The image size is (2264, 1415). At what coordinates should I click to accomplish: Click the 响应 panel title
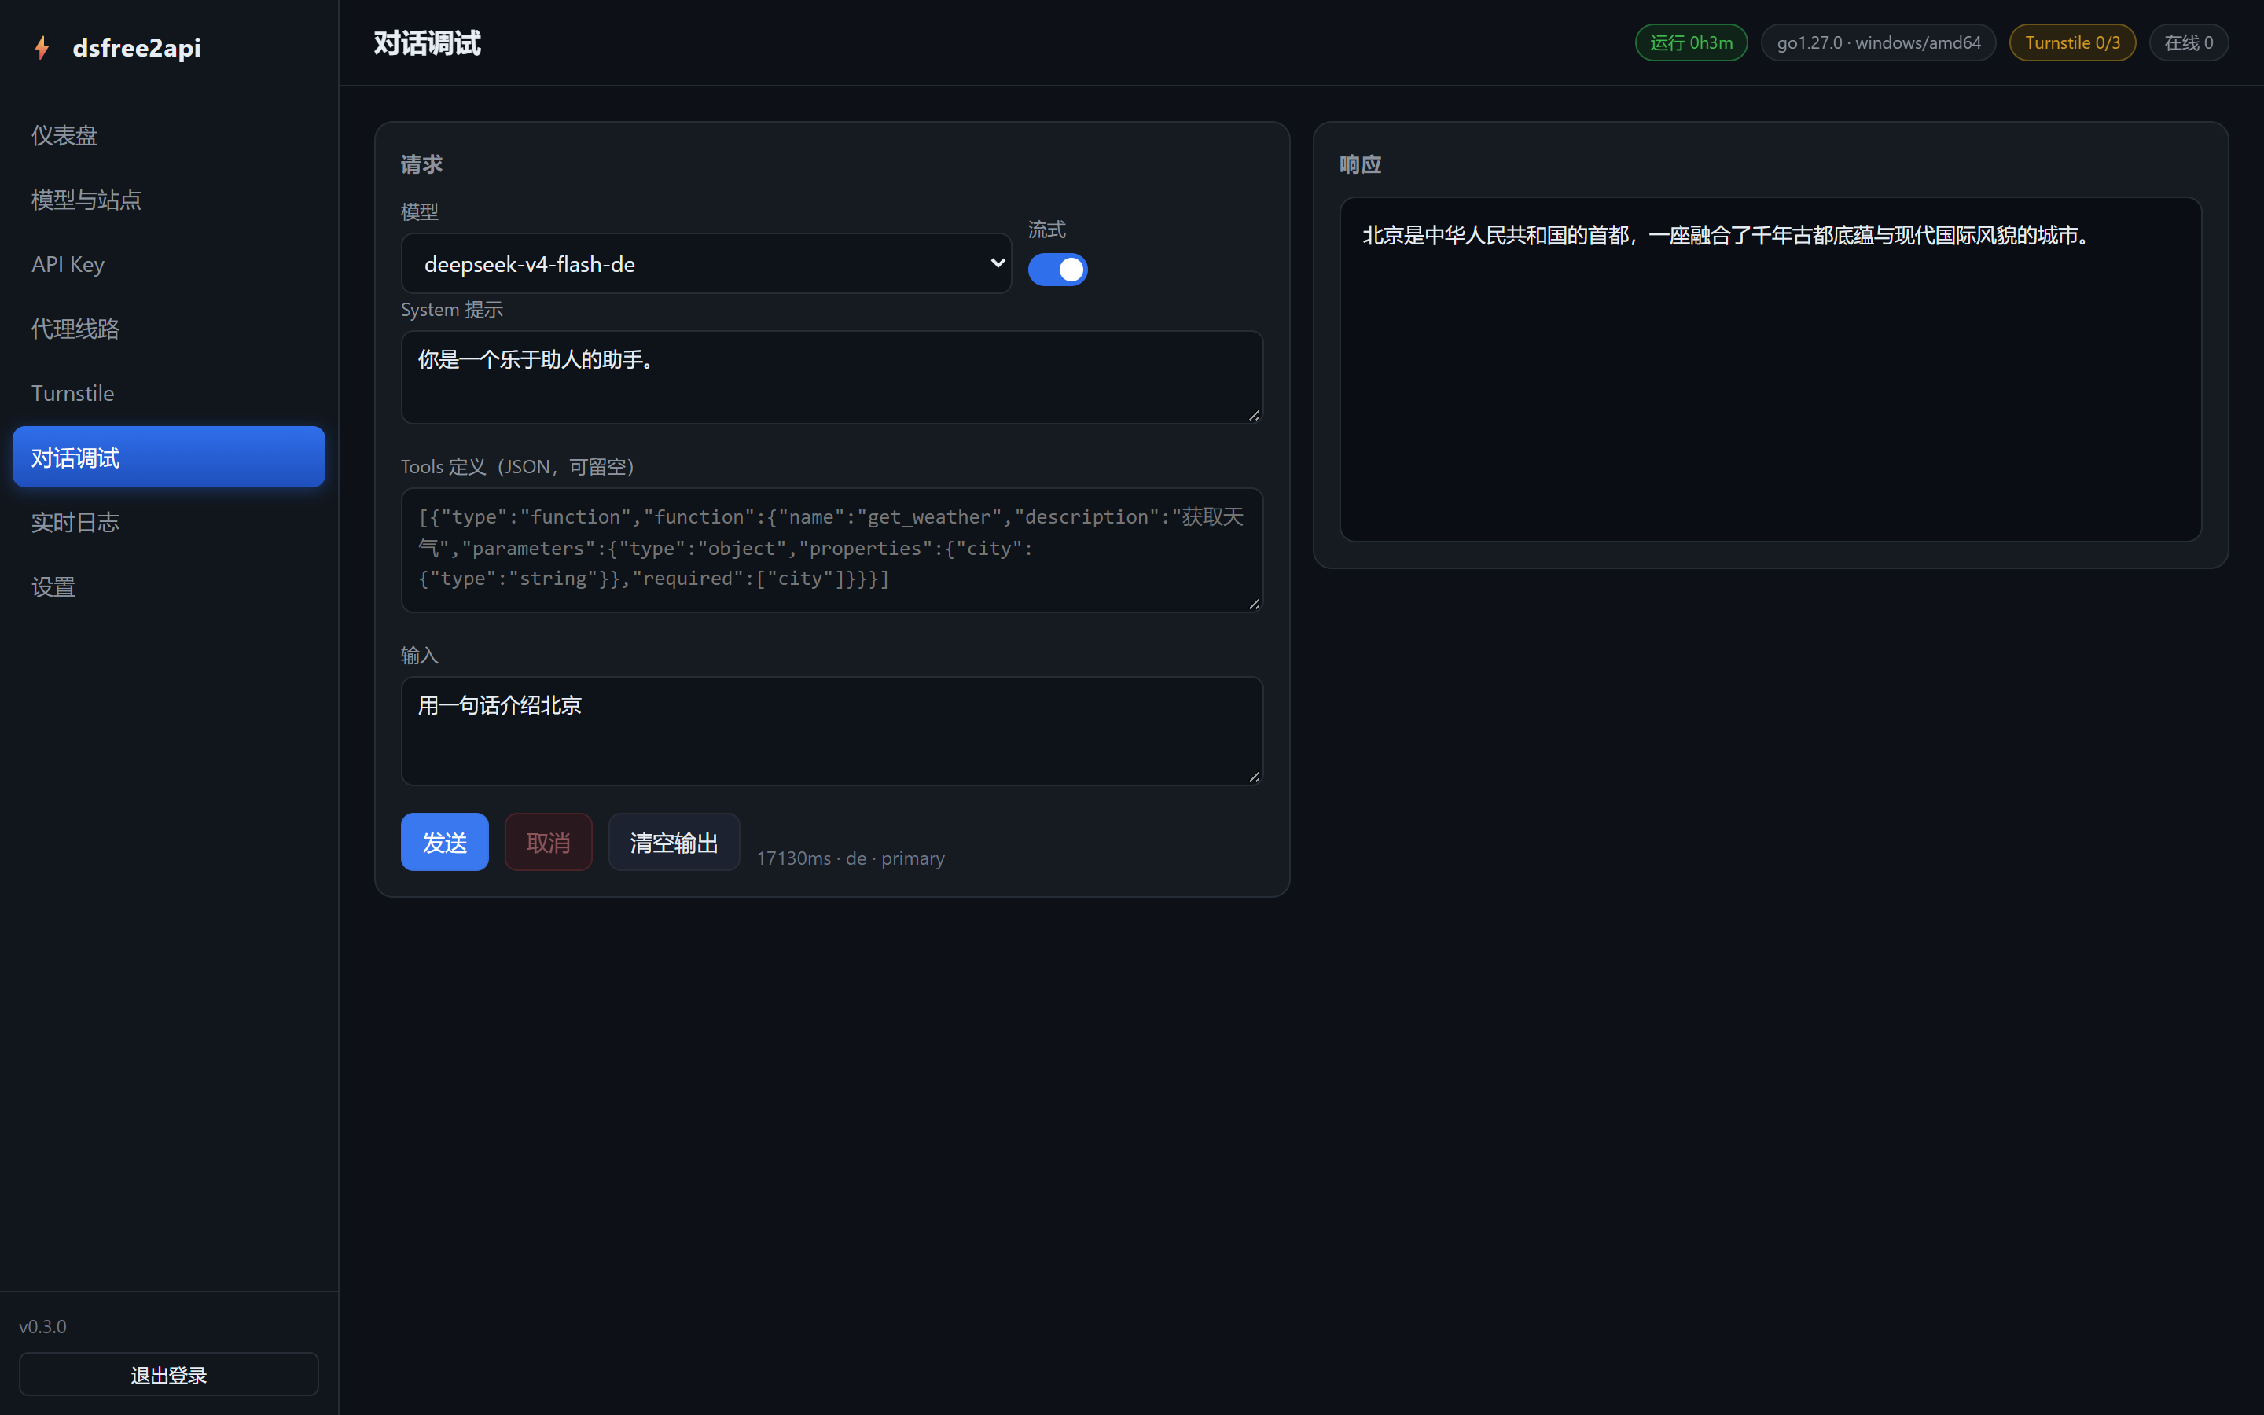coord(1360,165)
